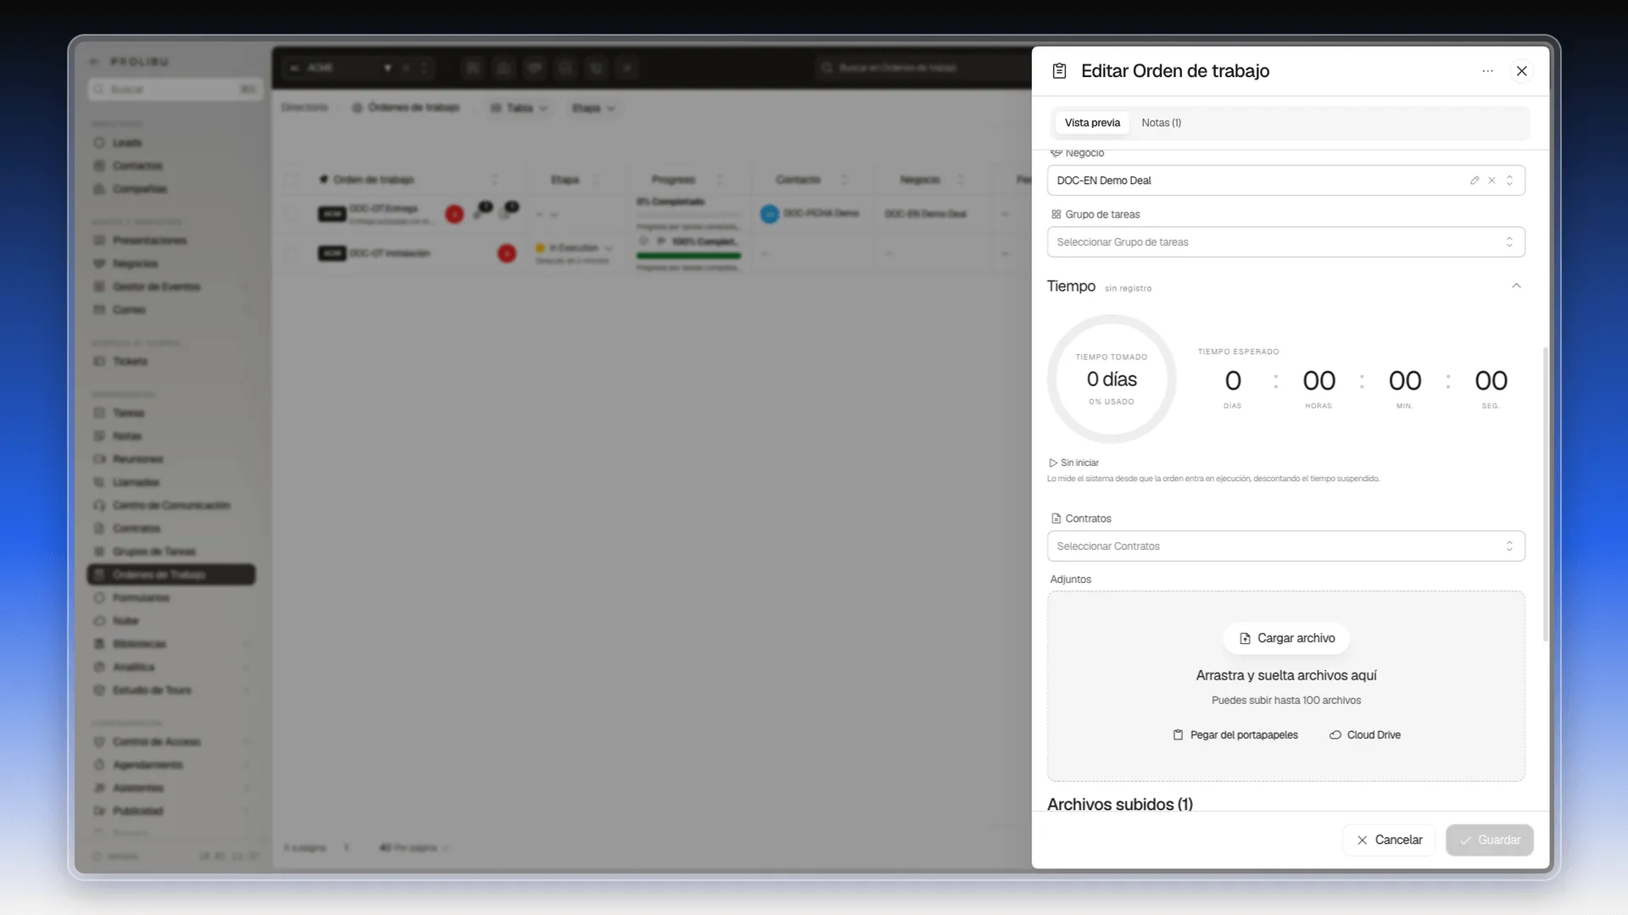Clear the DOC-EN Demo Deal selection
The width and height of the screenshot is (1628, 915).
[x=1491, y=180]
